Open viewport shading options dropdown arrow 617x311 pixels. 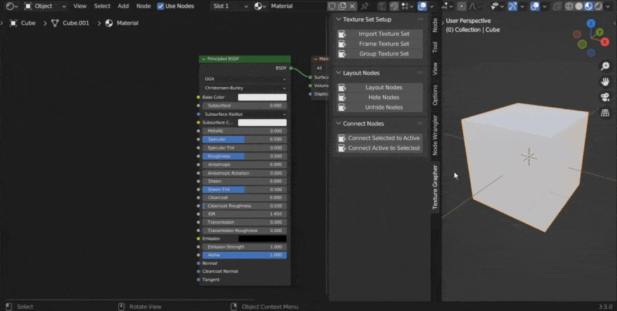tap(608, 6)
